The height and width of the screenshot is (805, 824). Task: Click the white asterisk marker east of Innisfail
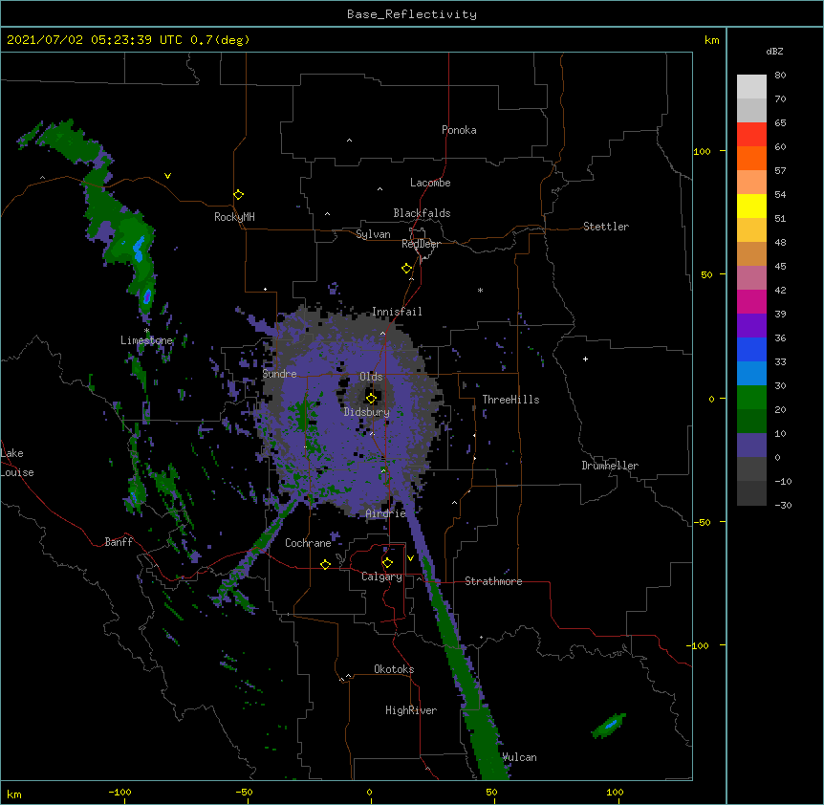click(480, 290)
